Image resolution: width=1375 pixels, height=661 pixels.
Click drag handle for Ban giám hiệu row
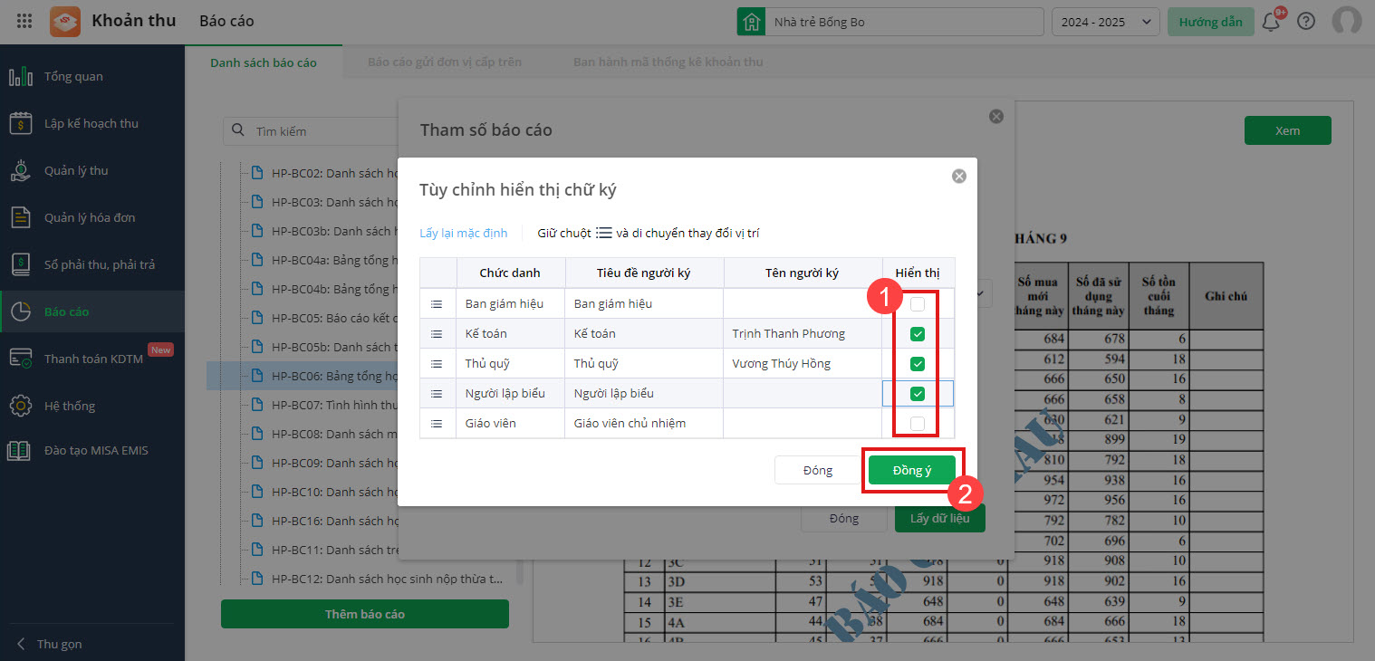click(x=437, y=304)
